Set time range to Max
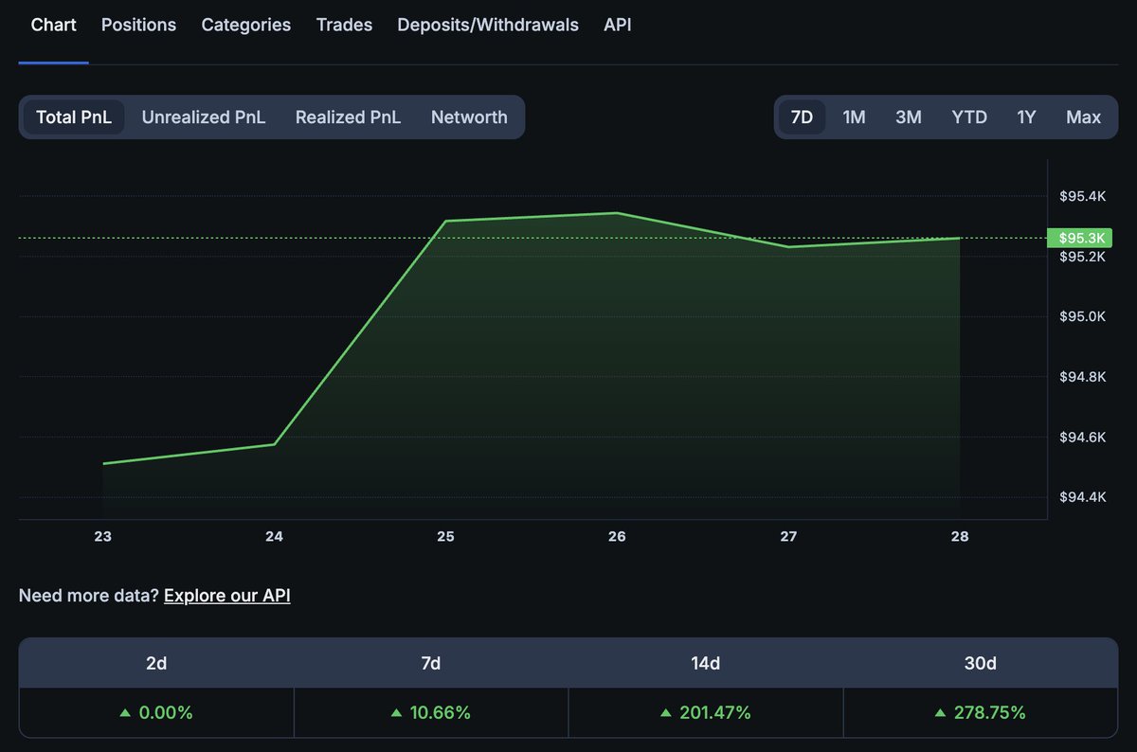The width and height of the screenshot is (1137, 752). (1083, 117)
